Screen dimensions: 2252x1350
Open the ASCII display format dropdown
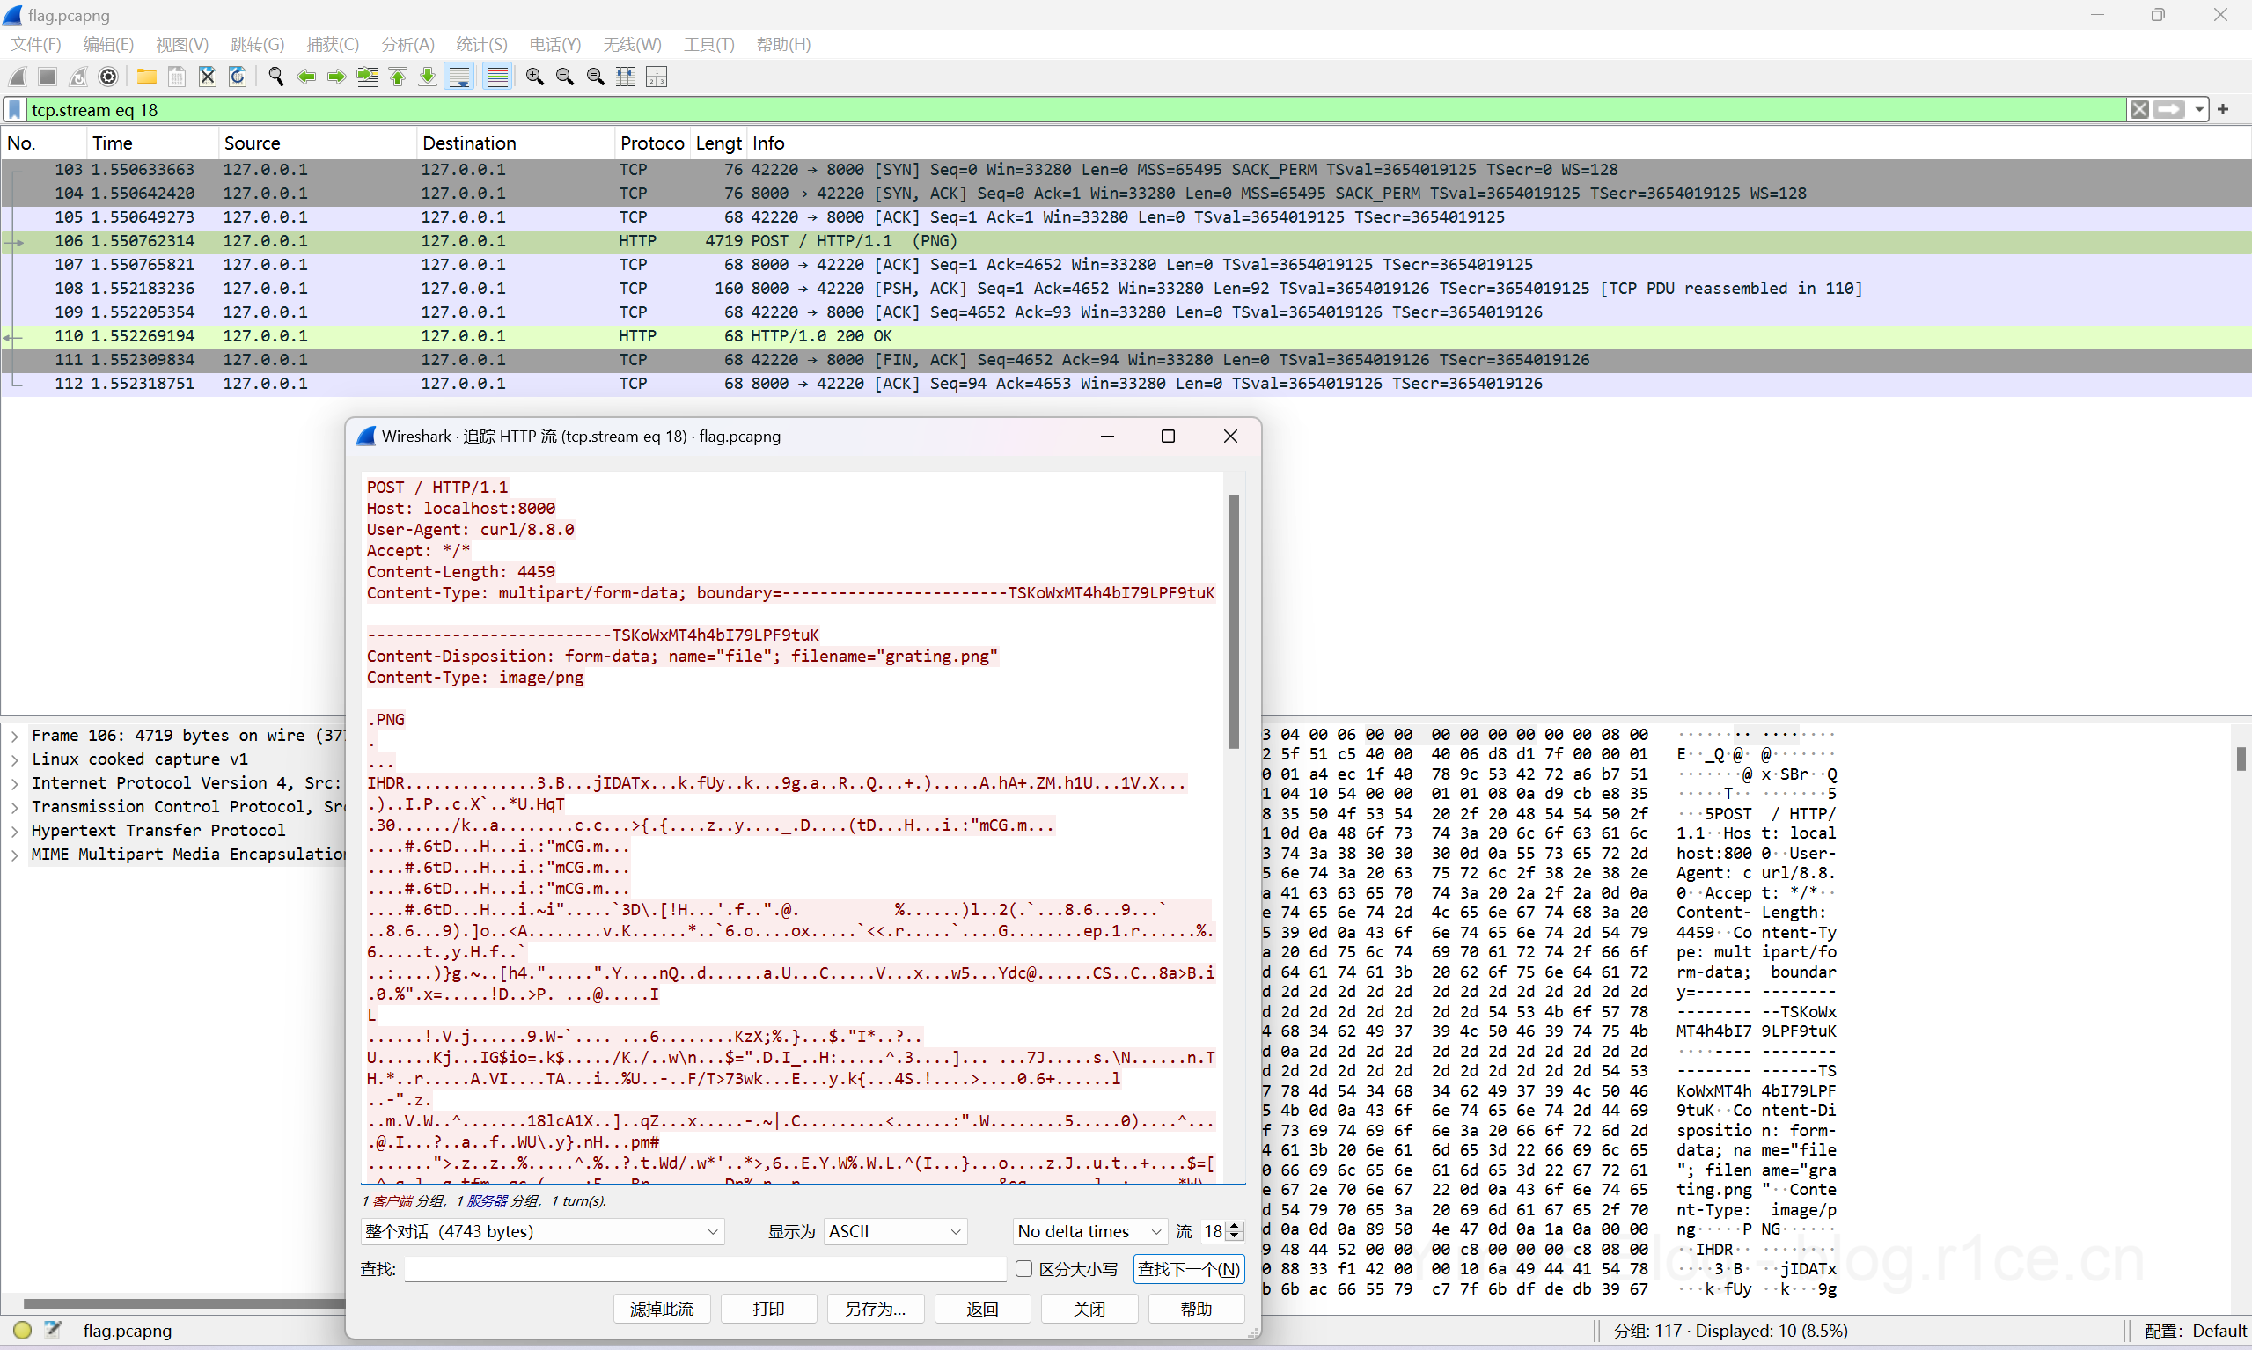(895, 1232)
